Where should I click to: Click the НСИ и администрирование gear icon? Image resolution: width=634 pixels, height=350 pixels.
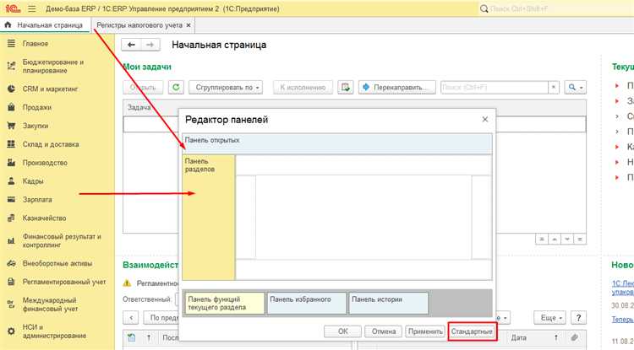point(11,331)
